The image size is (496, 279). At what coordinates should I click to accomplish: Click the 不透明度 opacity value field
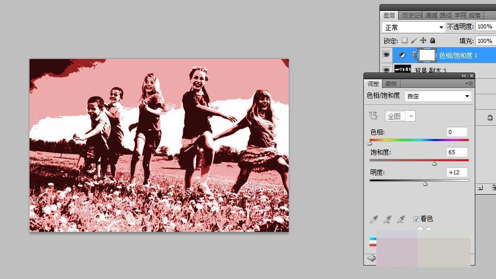coord(486,27)
